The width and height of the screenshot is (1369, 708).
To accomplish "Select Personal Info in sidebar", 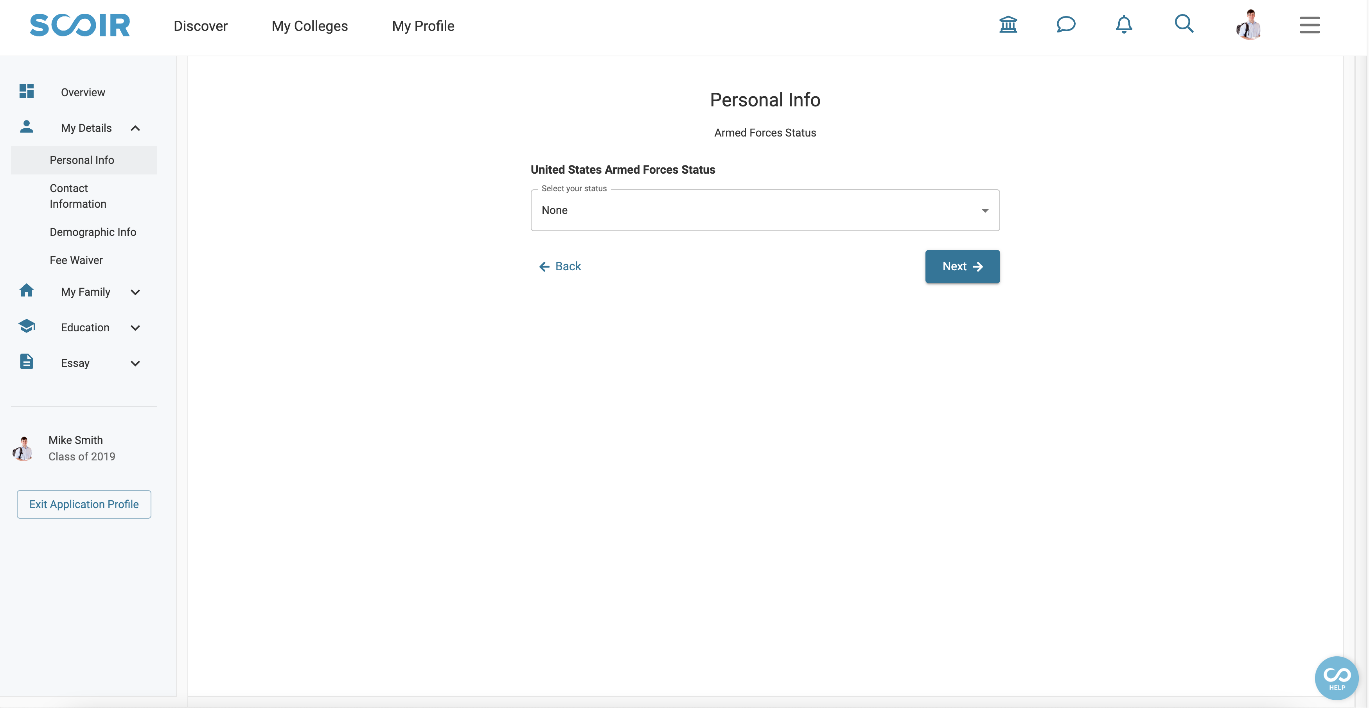I will [x=83, y=160].
